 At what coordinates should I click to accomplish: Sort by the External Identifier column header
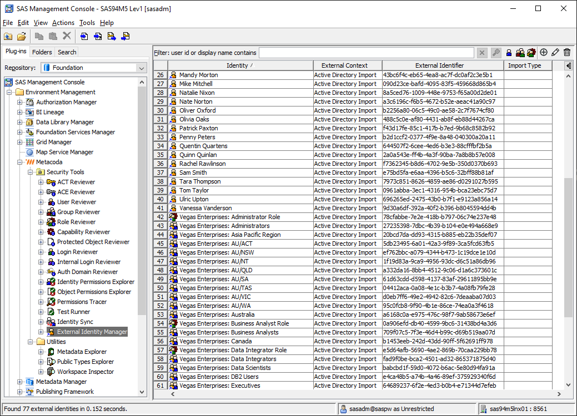(x=443, y=65)
